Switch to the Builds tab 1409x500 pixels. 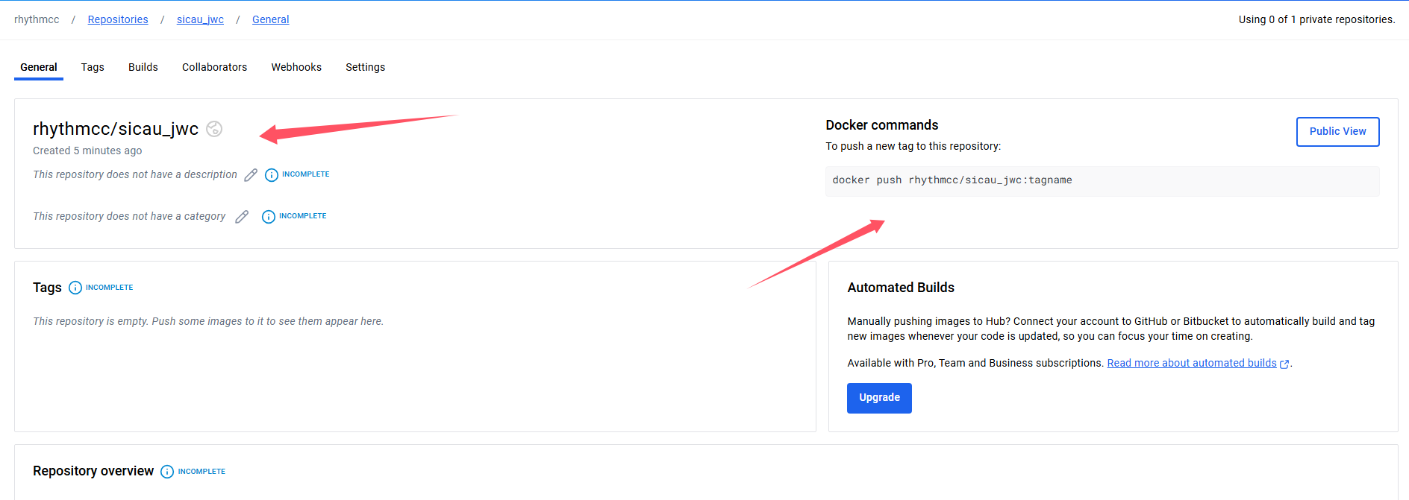click(143, 67)
